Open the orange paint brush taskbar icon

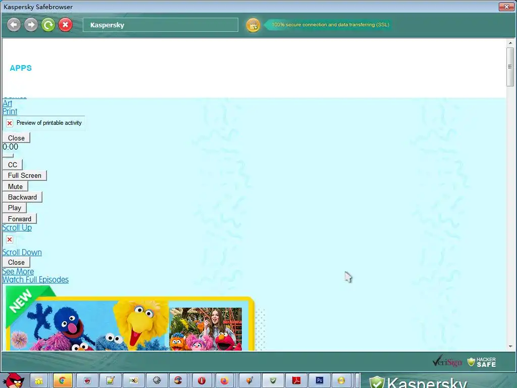[249, 381]
